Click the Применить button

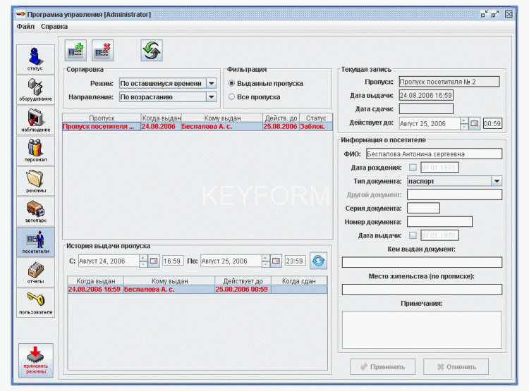coord(382,367)
